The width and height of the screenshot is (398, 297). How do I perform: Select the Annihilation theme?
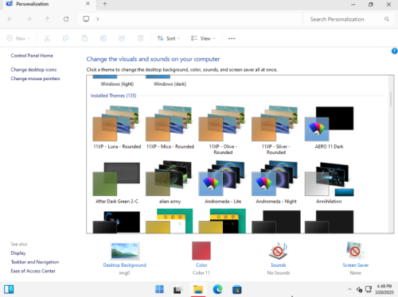[x=329, y=183]
